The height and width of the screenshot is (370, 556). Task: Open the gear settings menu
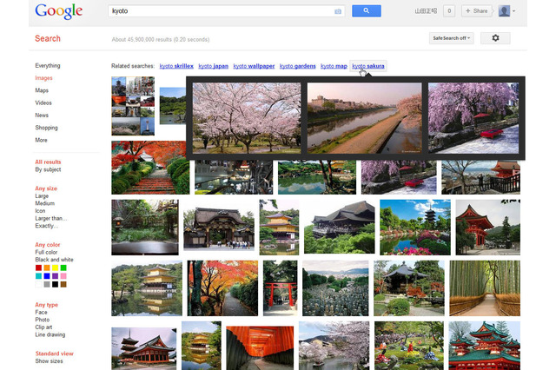click(495, 38)
